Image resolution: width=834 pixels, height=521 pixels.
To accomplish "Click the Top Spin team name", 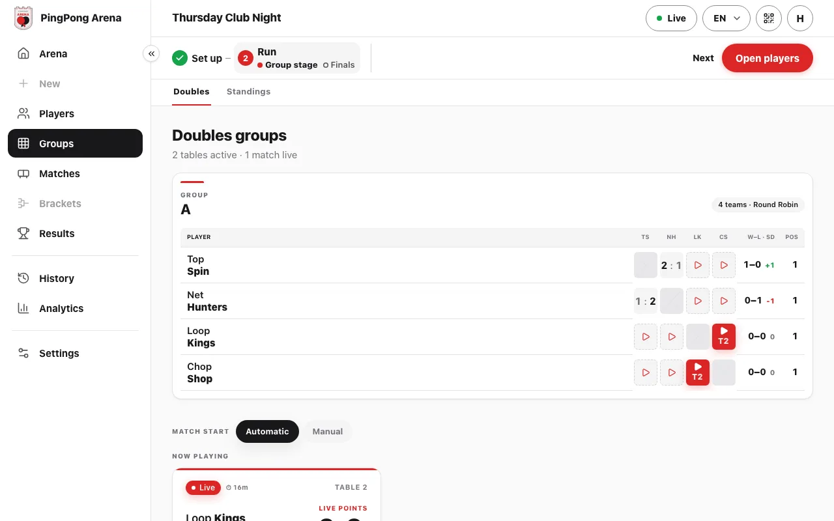I will pyautogui.click(x=198, y=265).
